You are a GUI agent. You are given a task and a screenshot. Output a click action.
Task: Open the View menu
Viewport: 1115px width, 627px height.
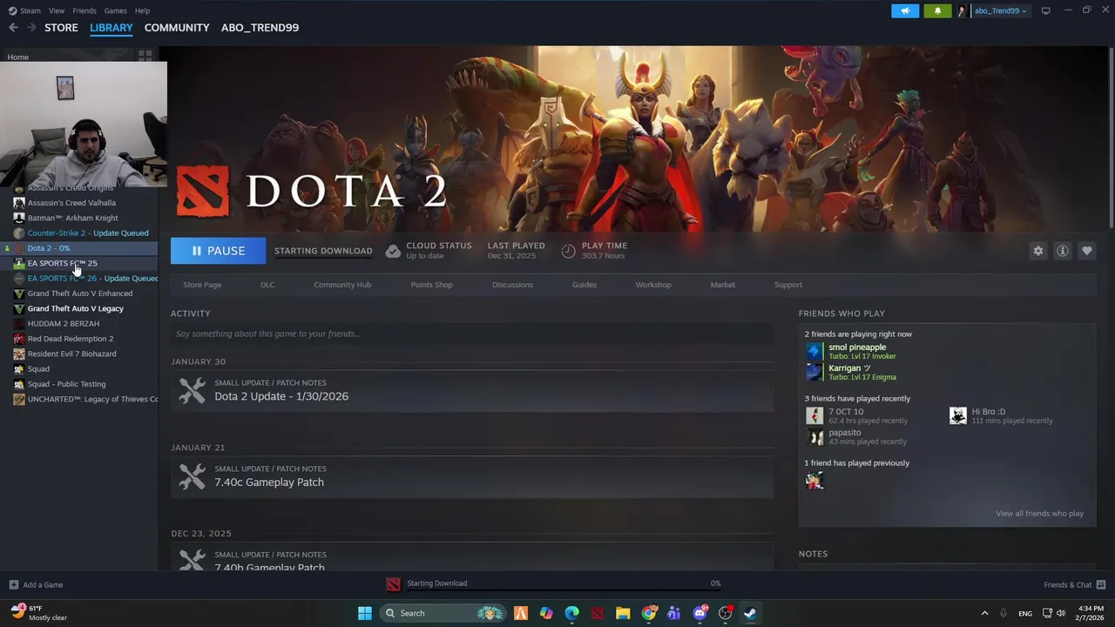pyautogui.click(x=57, y=10)
